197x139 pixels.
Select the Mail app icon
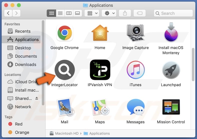tap(65, 107)
